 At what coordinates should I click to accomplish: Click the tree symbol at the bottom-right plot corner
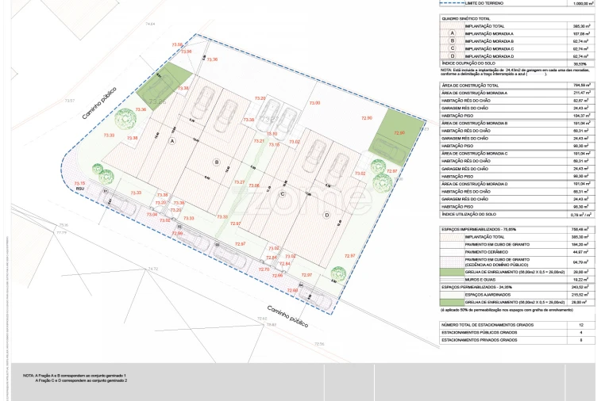point(338,274)
